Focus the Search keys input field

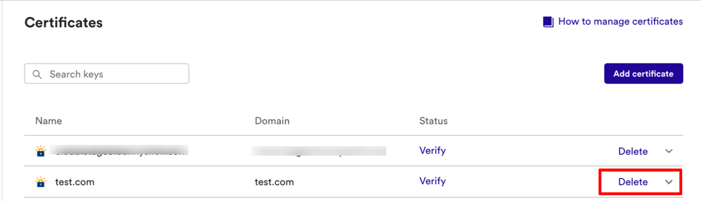(x=107, y=74)
